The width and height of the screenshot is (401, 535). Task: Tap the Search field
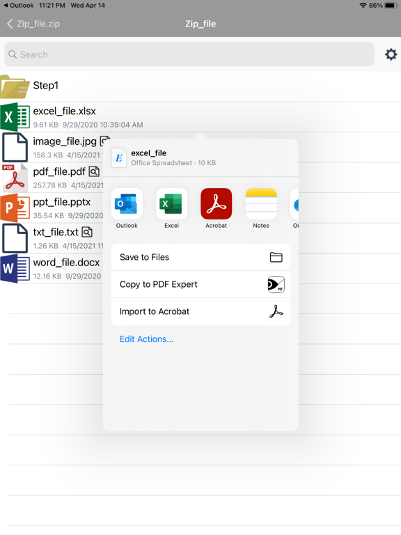[189, 54]
